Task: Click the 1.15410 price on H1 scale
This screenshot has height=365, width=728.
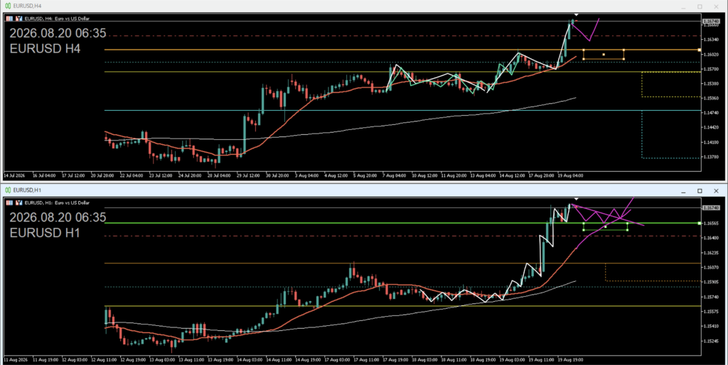Action: [x=711, y=327]
